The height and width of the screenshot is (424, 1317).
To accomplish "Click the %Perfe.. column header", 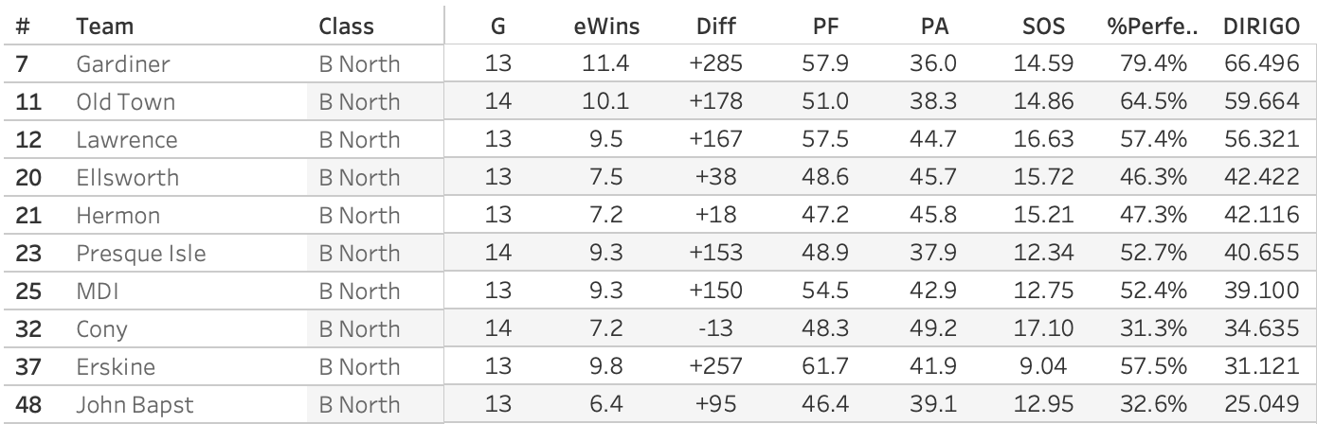I will (1152, 26).
